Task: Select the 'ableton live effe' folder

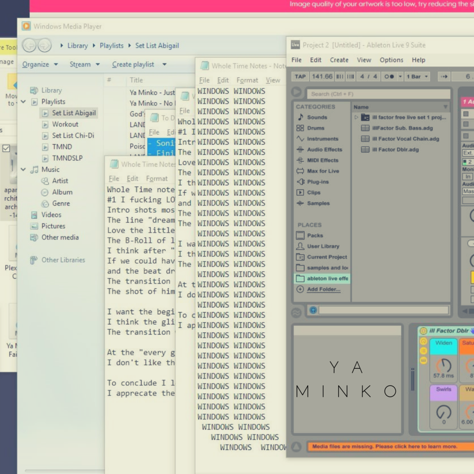Action: [322, 278]
